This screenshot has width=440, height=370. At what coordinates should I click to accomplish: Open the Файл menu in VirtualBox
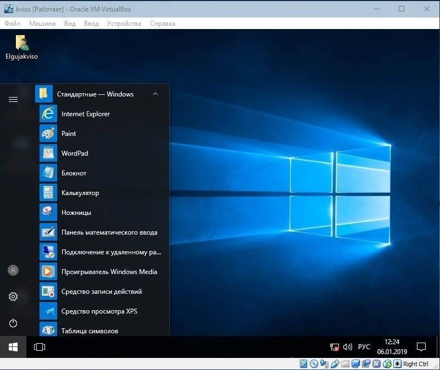(x=12, y=24)
